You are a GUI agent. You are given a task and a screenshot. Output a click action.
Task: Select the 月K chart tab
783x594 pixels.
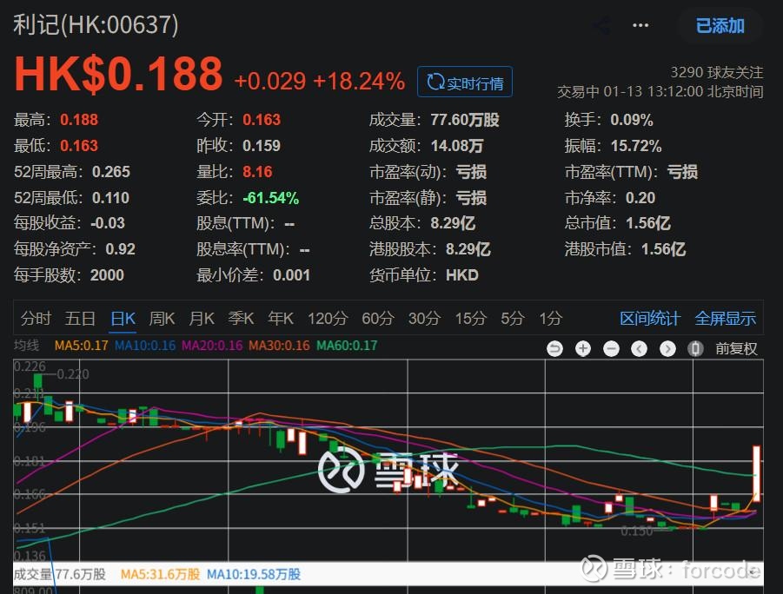(202, 319)
